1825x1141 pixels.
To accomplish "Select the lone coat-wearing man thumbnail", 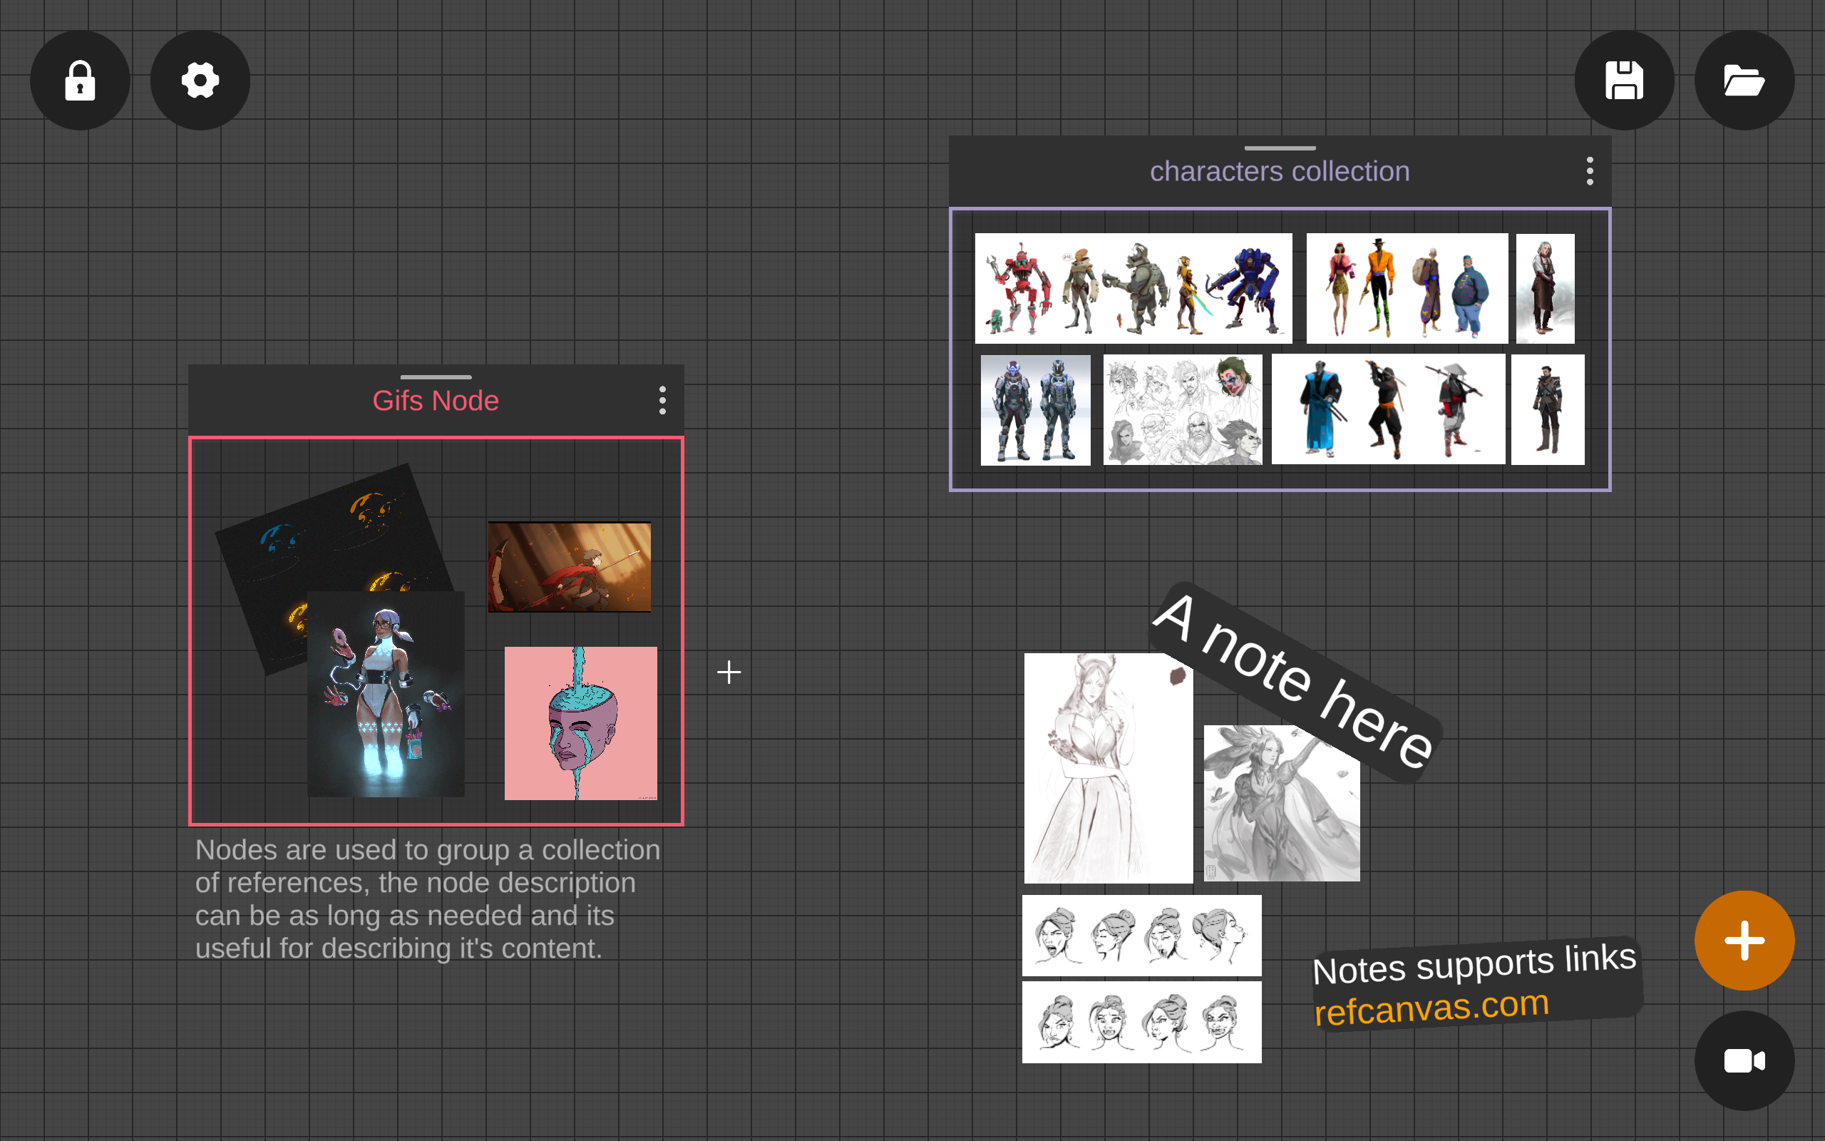I will 1548,410.
